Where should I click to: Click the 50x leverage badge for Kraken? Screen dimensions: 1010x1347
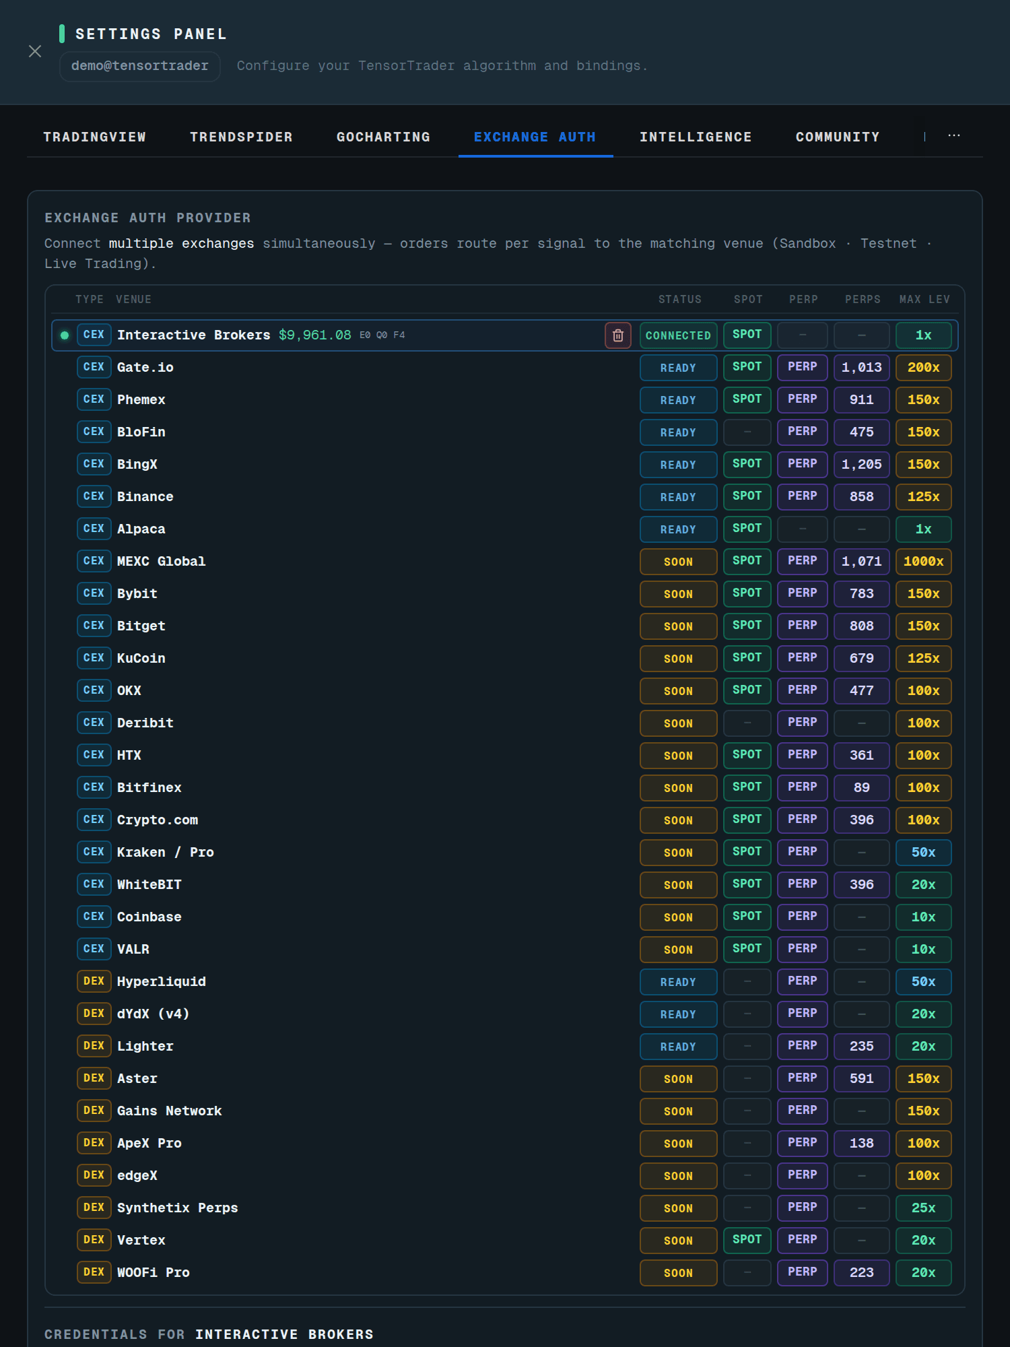[x=924, y=853]
